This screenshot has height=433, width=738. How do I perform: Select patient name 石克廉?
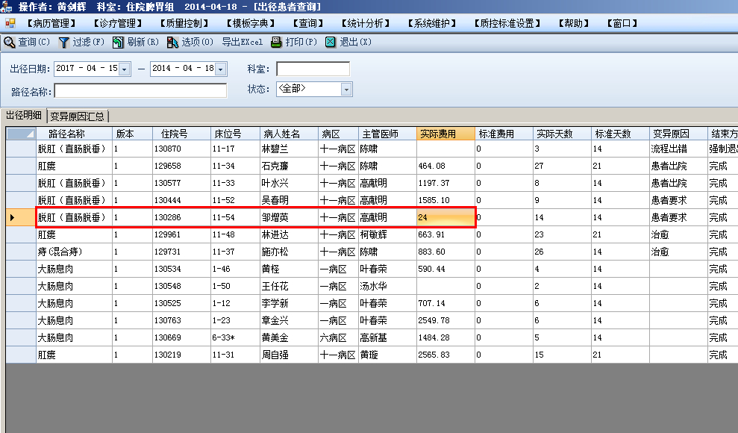[275, 166]
